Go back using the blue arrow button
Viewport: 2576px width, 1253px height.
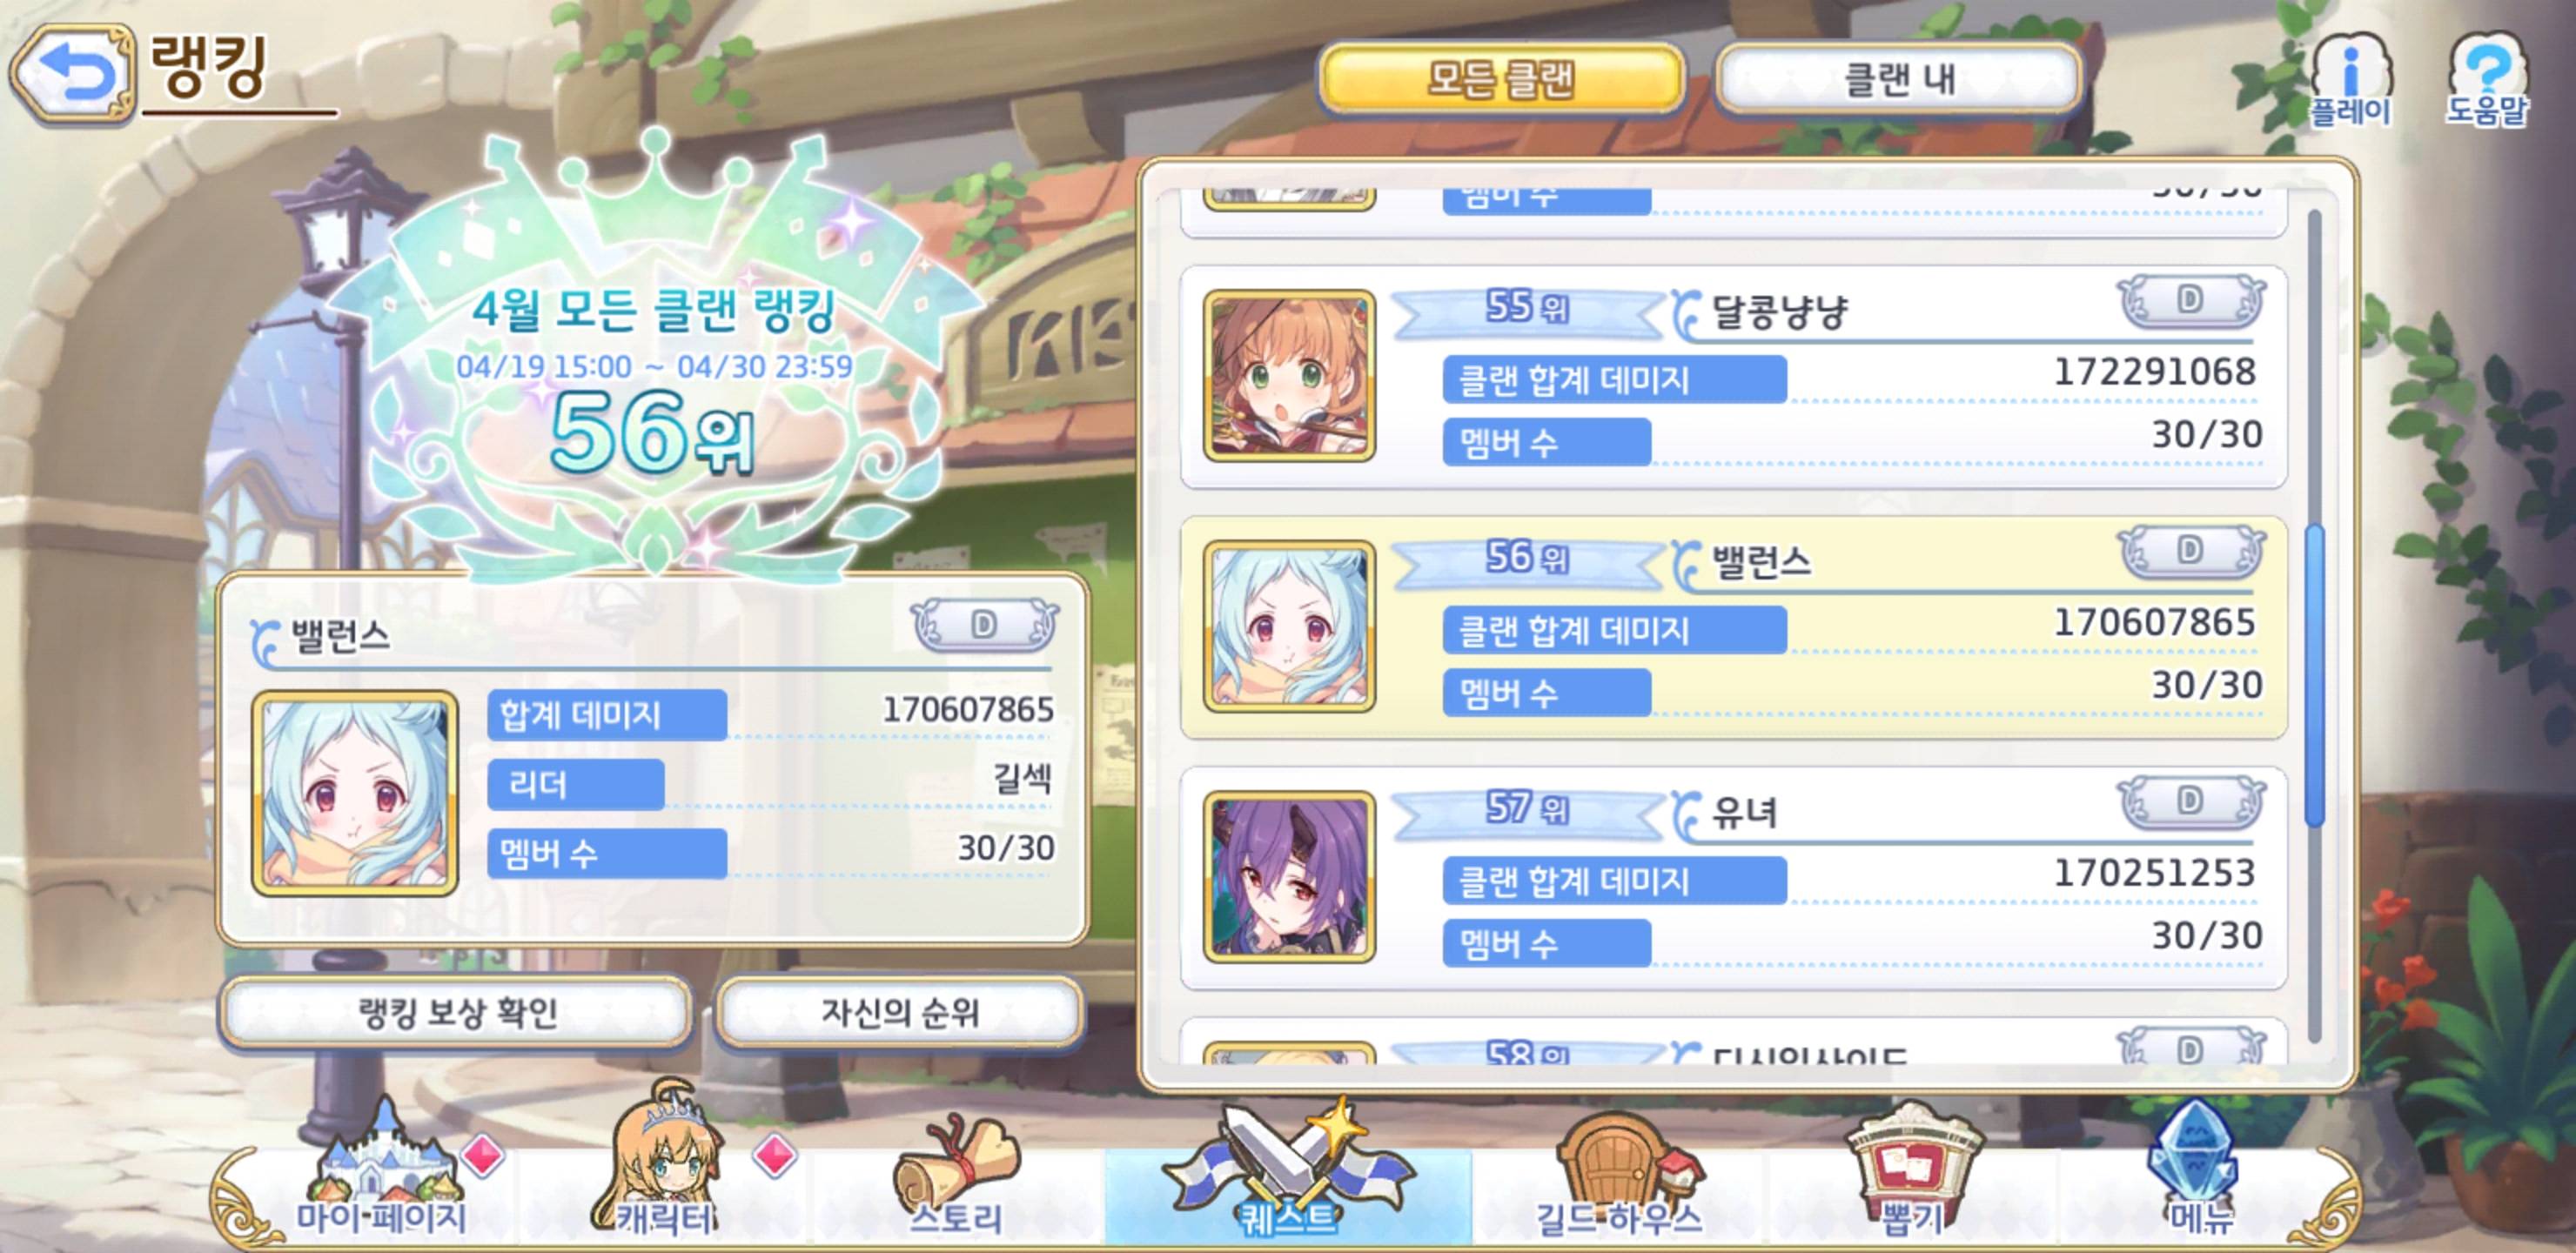point(72,75)
